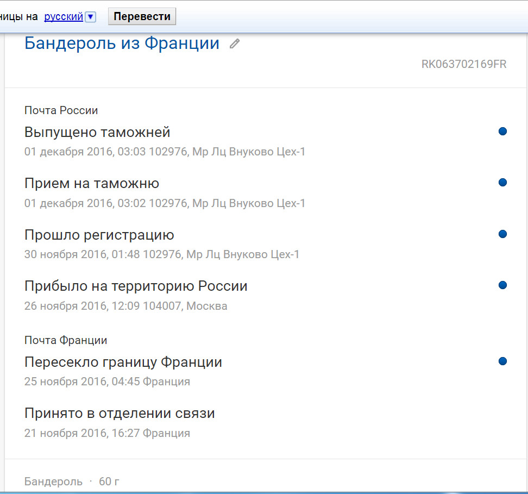
Task: Click blue dot next to Выпущено таможней
Action: [502, 131]
